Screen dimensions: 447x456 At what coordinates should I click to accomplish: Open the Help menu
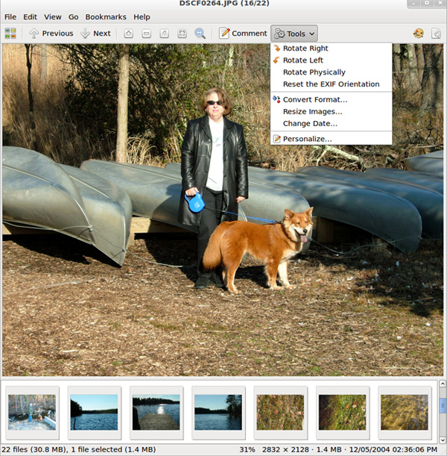coord(142,17)
